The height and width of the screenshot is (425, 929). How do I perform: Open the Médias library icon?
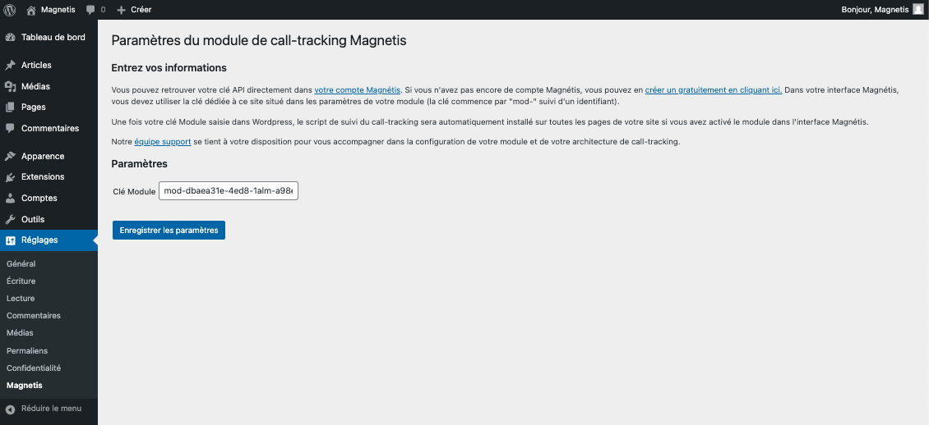10,86
